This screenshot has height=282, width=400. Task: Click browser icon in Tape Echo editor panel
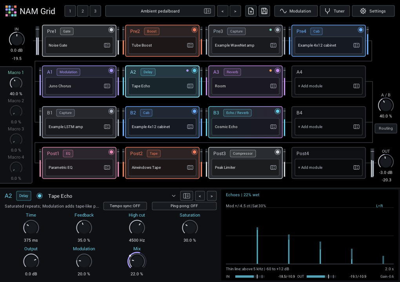pyautogui.click(x=187, y=196)
